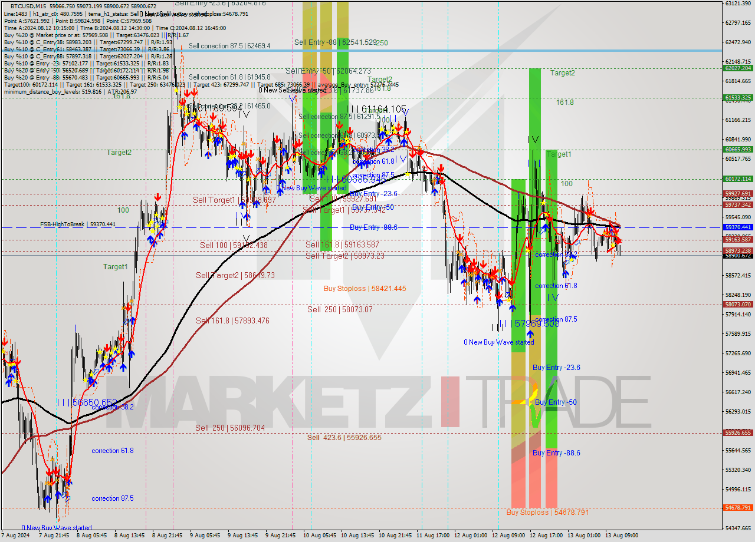
Task: Click the '11 Aug 17:00' time axis label
Action: [x=434, y=536]
